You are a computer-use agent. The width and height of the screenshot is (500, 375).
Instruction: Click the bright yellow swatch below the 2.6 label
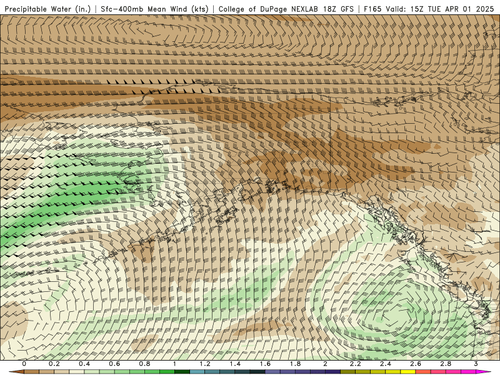[x=408, y=372]
